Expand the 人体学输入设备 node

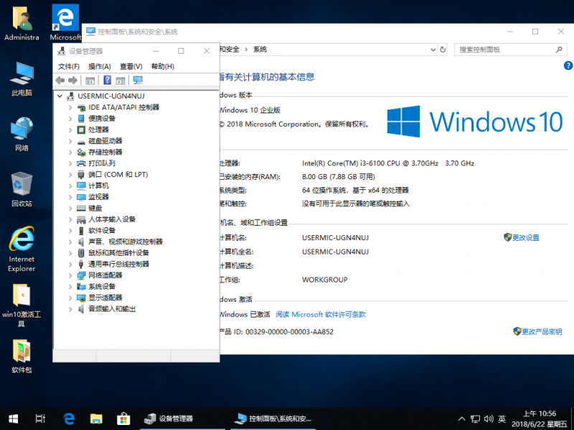pyautogui.click(x=70, y=219)
